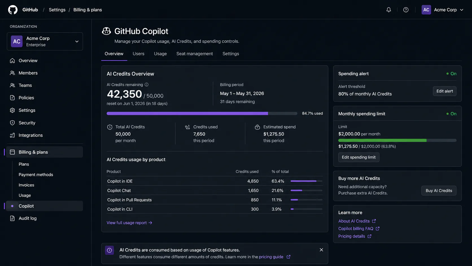Open Plans under Billing & plans
Viewport: 472px width, 266px height.
click(x=24, y=164)
